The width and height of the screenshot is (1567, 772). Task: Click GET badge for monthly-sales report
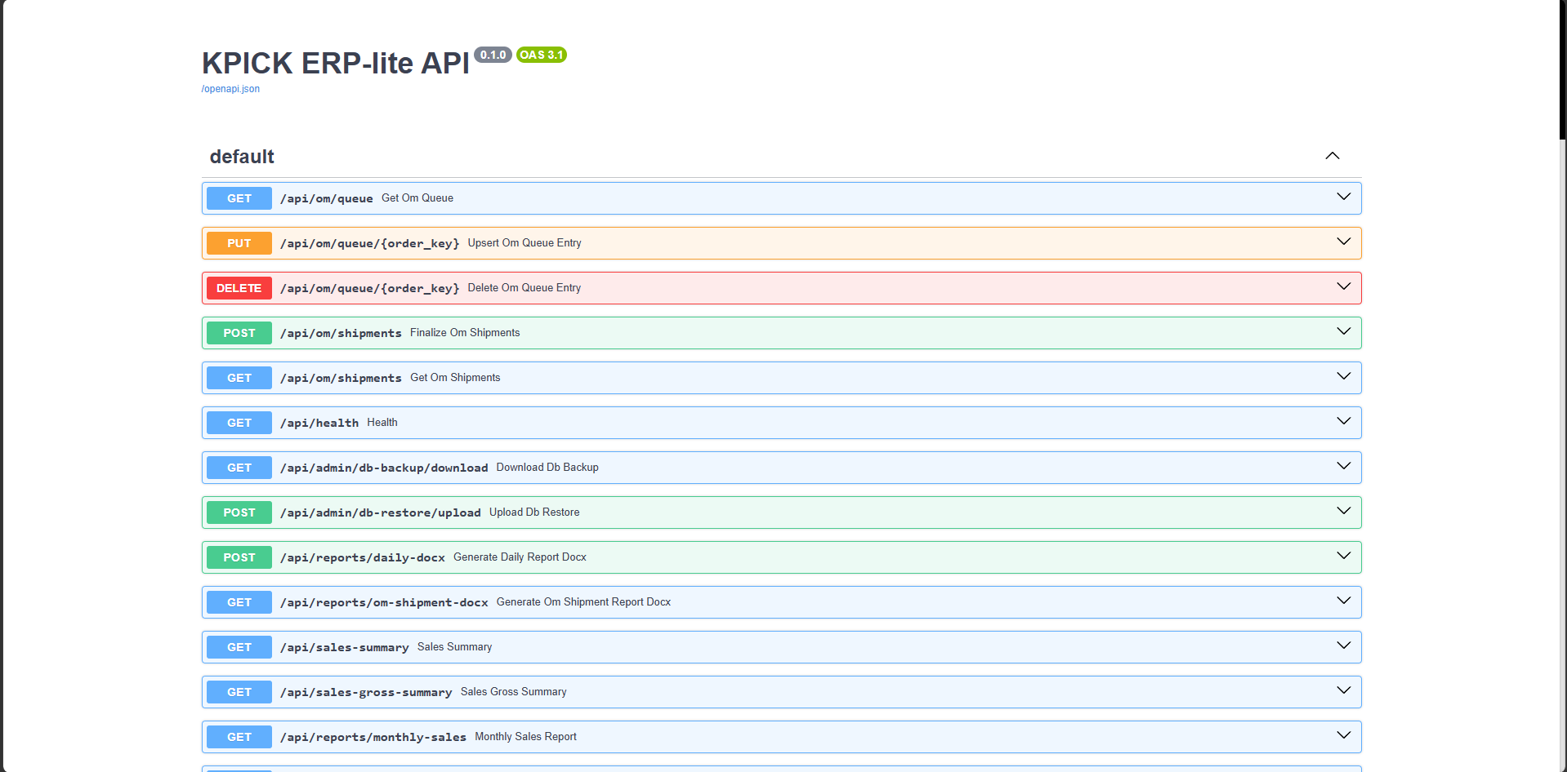[239, 737]
